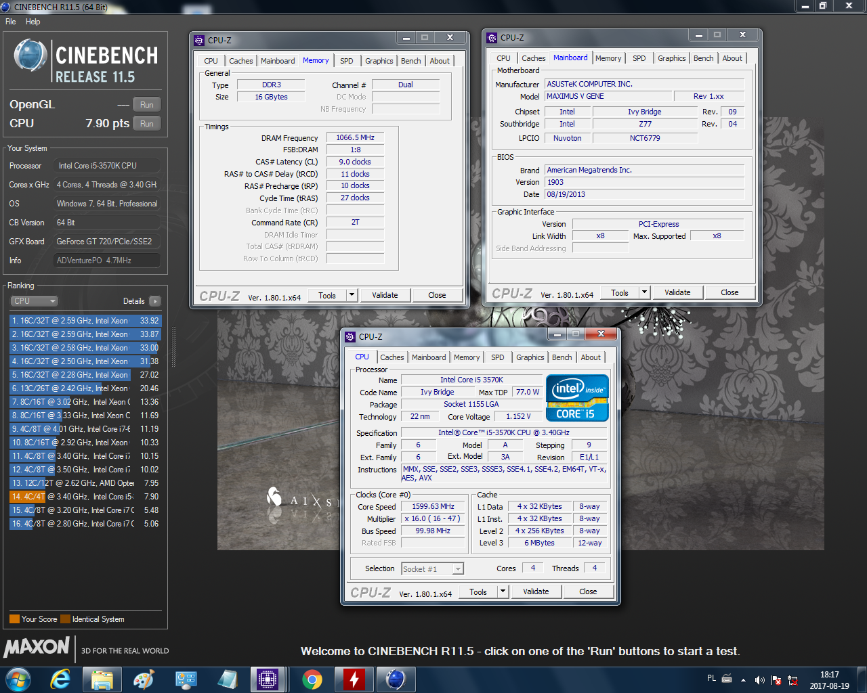Launch Google Chrome from the taskbar
Screen dimensions: 867x693
[x=312, y=679]
